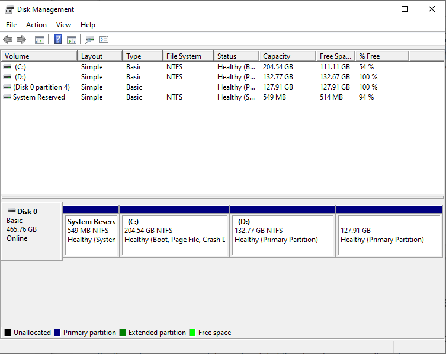Open the Action menu
The width and height of the screenshot is (446, 354).
(x=36, y=25)
